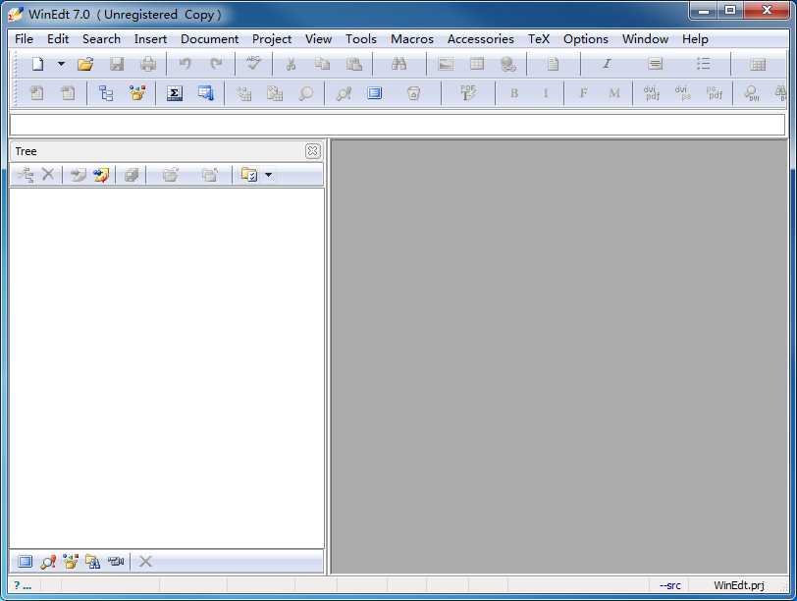Screen dimensions: 797x601
Task: Click the DVI search magnifier icon
Action: [751, 93]
